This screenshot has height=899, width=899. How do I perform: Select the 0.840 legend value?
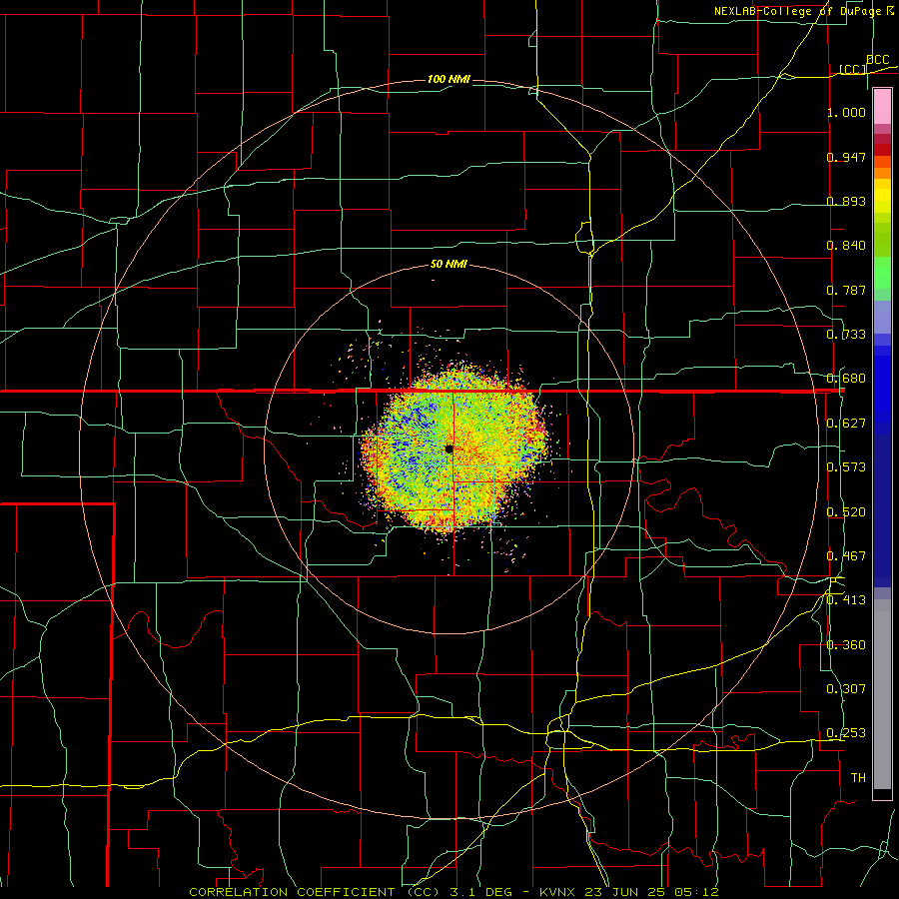tap(846, 246)
